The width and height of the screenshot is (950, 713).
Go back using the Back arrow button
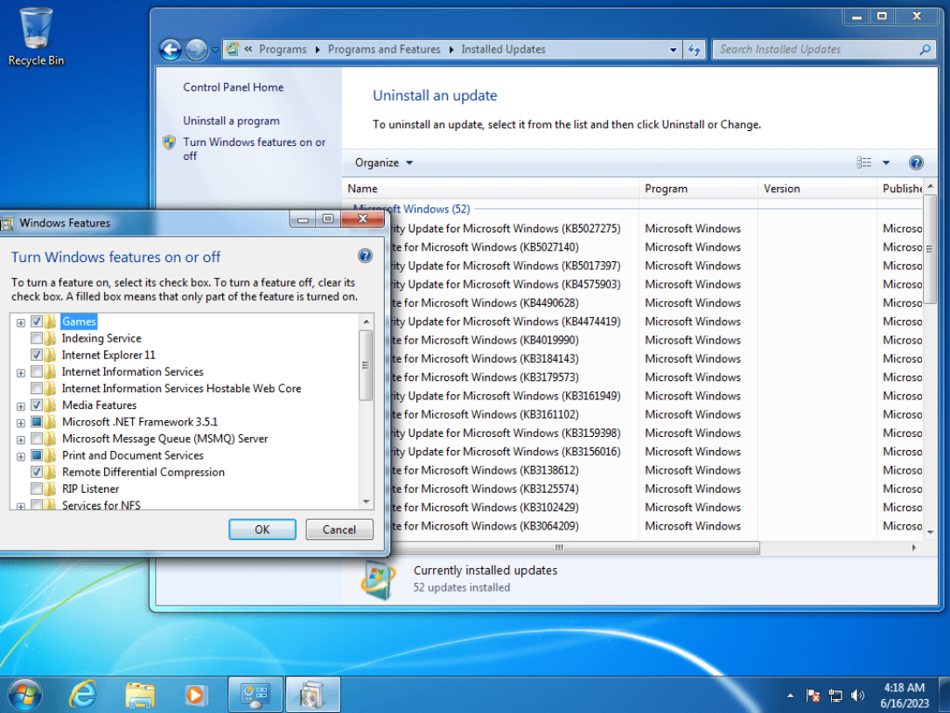[171, 50]
